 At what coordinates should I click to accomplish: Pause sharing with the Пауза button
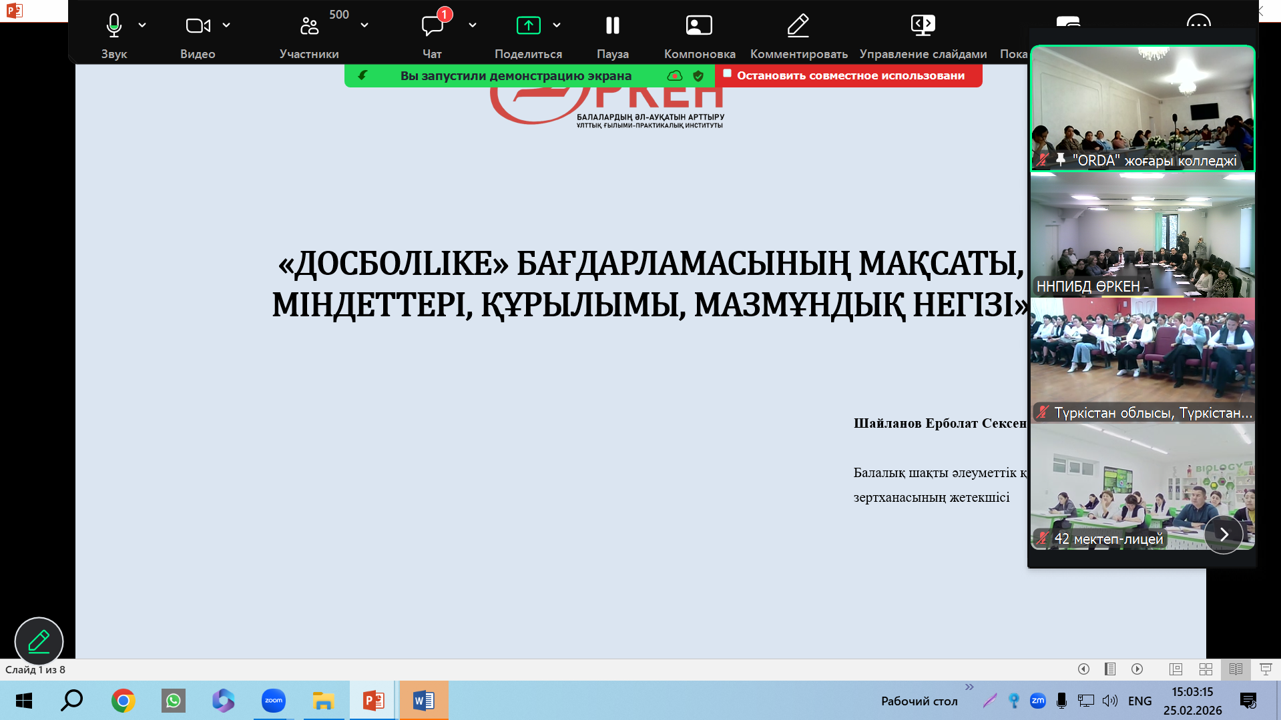612,25
